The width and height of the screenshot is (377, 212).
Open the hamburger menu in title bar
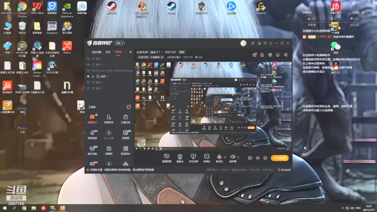pos(270,43)
